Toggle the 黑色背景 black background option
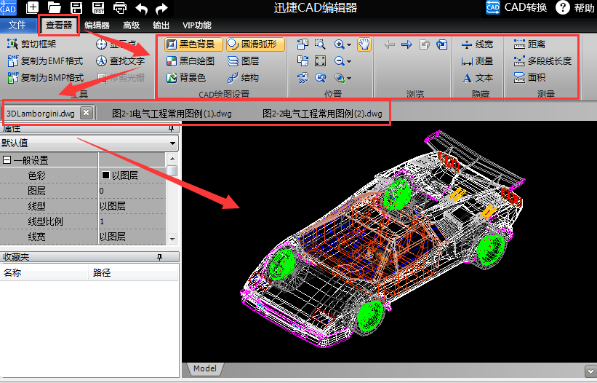 coord(194,44)
